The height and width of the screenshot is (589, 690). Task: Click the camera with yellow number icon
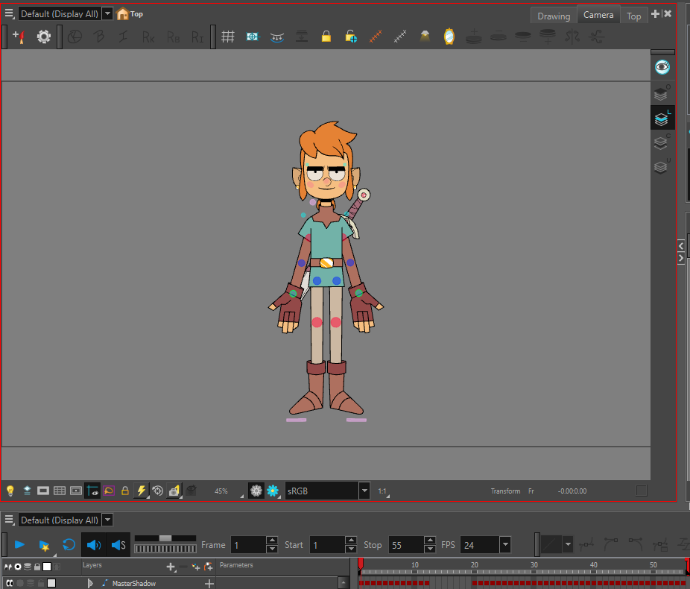pos(174,491)
